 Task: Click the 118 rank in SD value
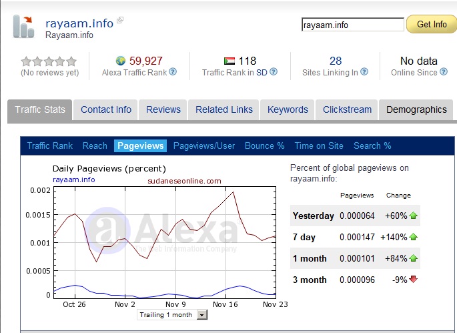click(248, 61)
